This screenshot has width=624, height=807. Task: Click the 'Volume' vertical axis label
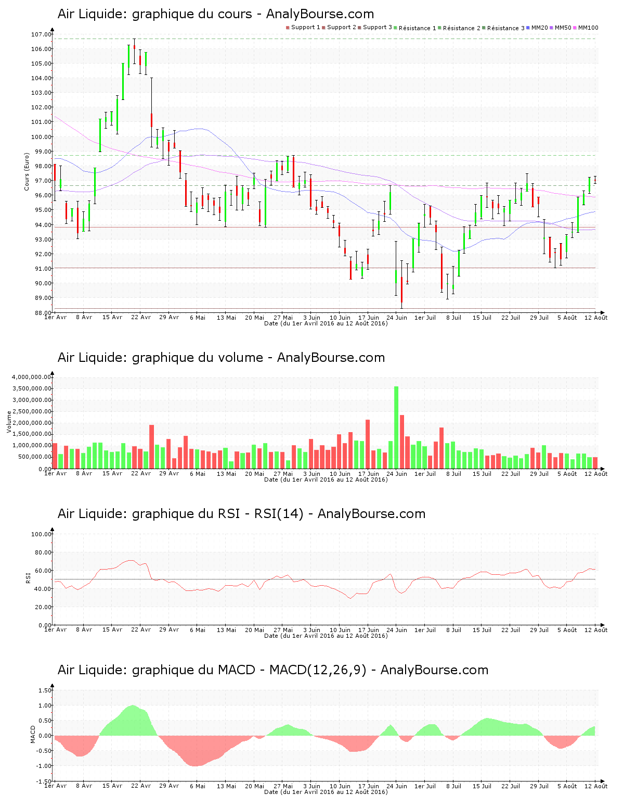click(x=9, y=422)
